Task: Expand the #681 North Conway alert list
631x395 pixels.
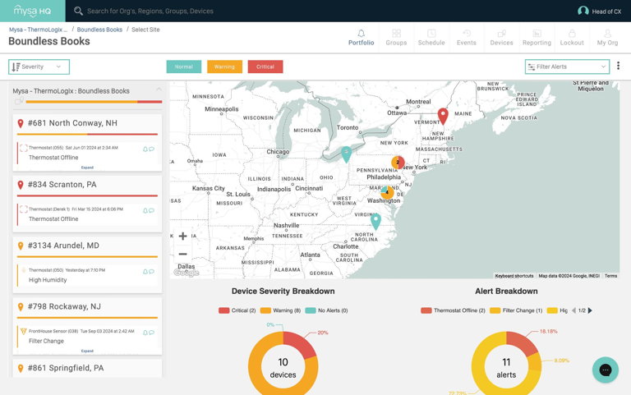Action: (87, 168)
